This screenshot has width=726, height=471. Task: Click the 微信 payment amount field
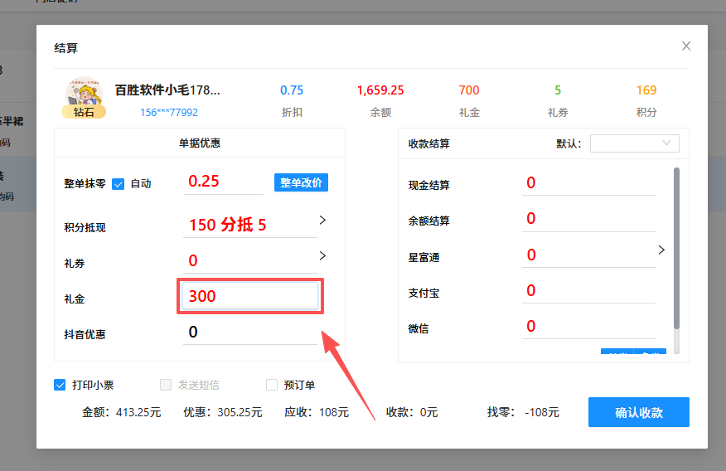588,327
